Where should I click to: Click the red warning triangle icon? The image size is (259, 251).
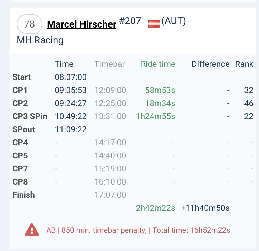32,230
